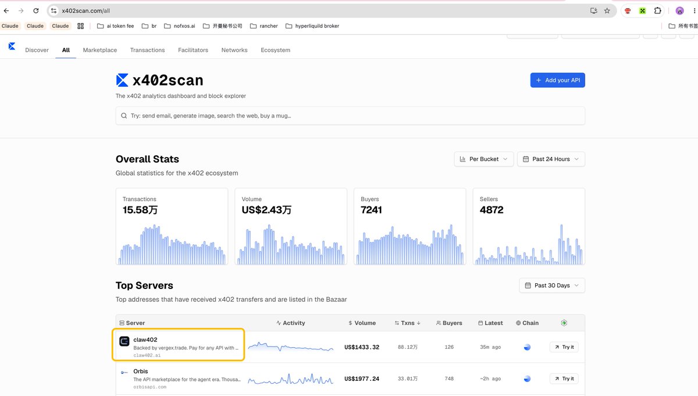Open the Facilitators tab
Viewport: 698px width, 396px height.
pyautogui.click(x=193, y=50)
